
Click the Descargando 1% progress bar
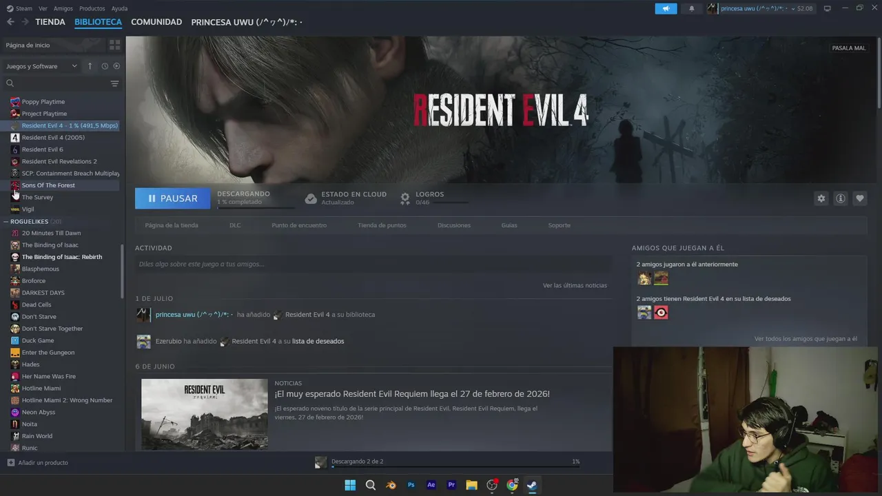click(x=256, y=207)
